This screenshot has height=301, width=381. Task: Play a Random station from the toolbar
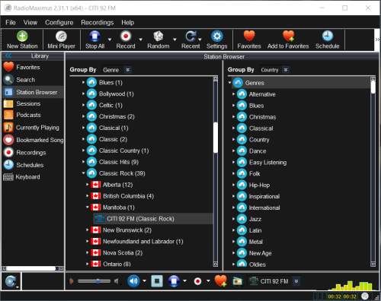(x=158, y=40)
